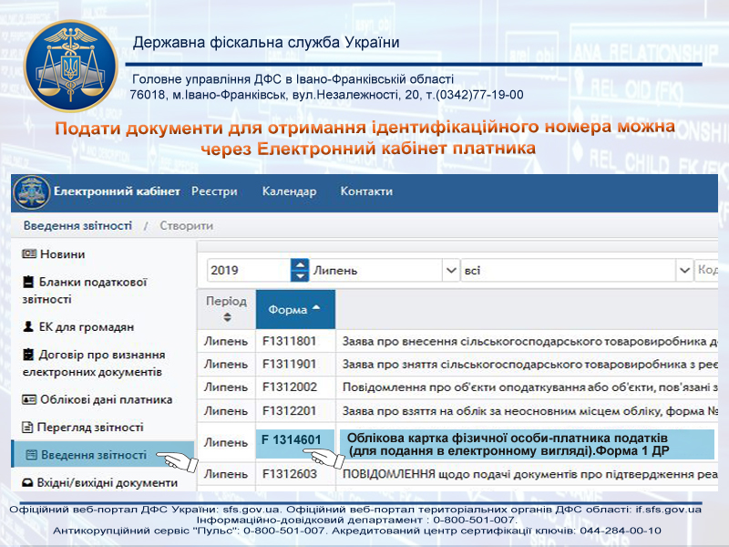The height and width of the screenshot is (547, 729).
Task: Select form code F1312201
Action: (x=289, y=411)
